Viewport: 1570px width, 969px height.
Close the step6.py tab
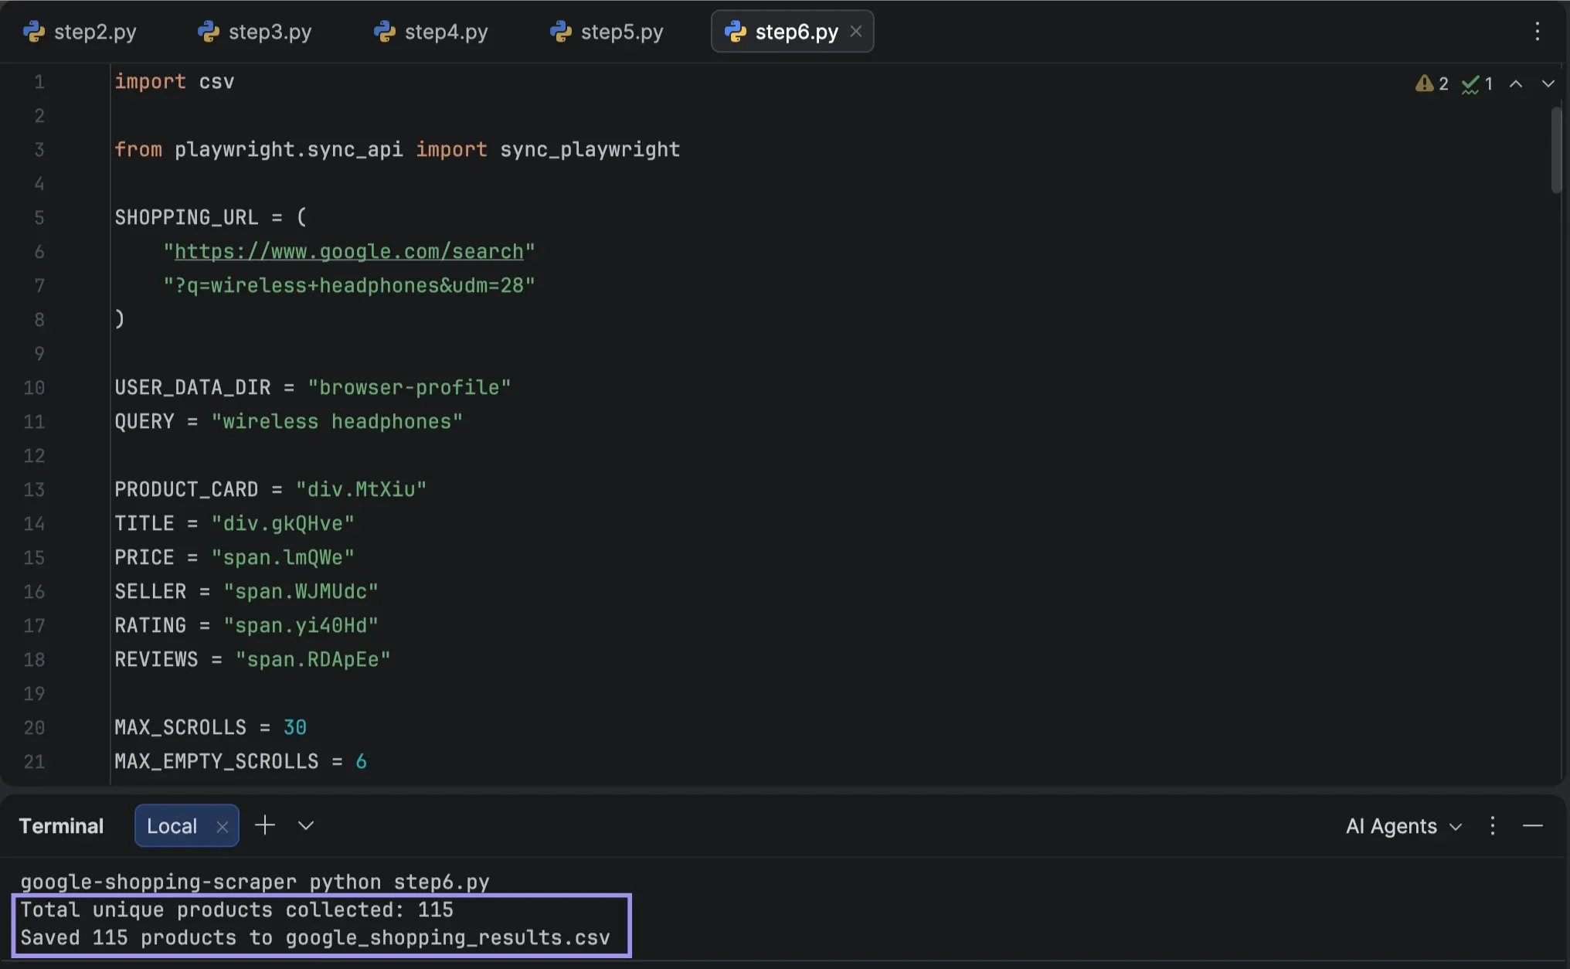point(855,32)
